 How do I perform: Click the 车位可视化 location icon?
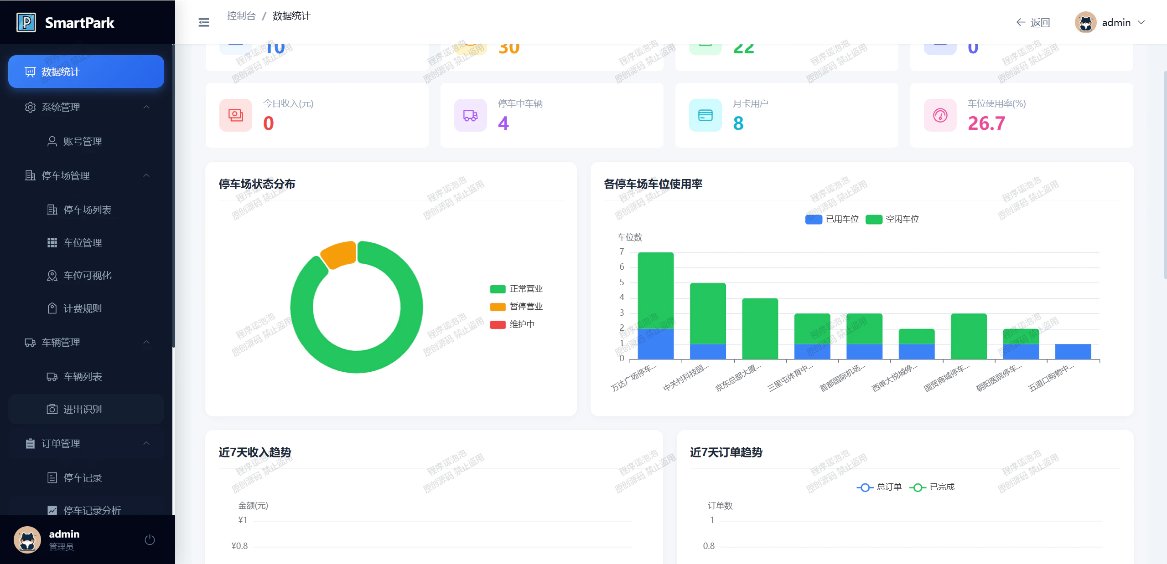[52, 276]
